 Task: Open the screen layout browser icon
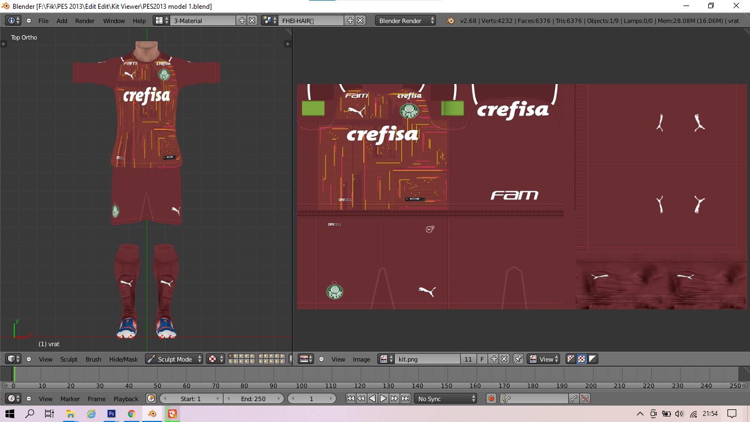coord(161,20)
